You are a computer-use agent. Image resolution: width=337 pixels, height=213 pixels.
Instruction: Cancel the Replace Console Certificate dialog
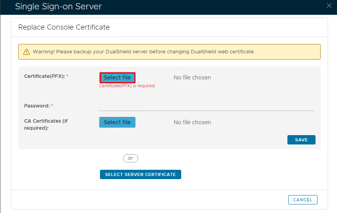click(303, 200)
